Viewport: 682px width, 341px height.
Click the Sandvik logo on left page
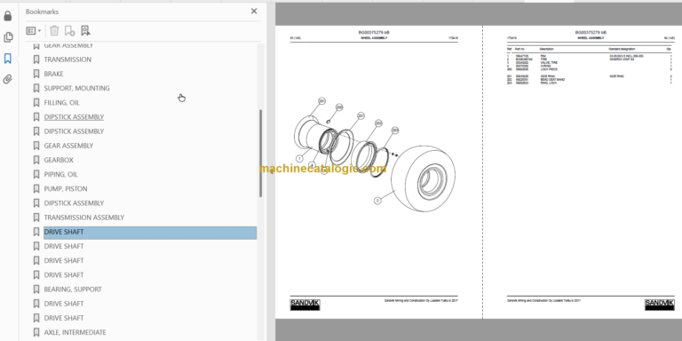(305, 305)
